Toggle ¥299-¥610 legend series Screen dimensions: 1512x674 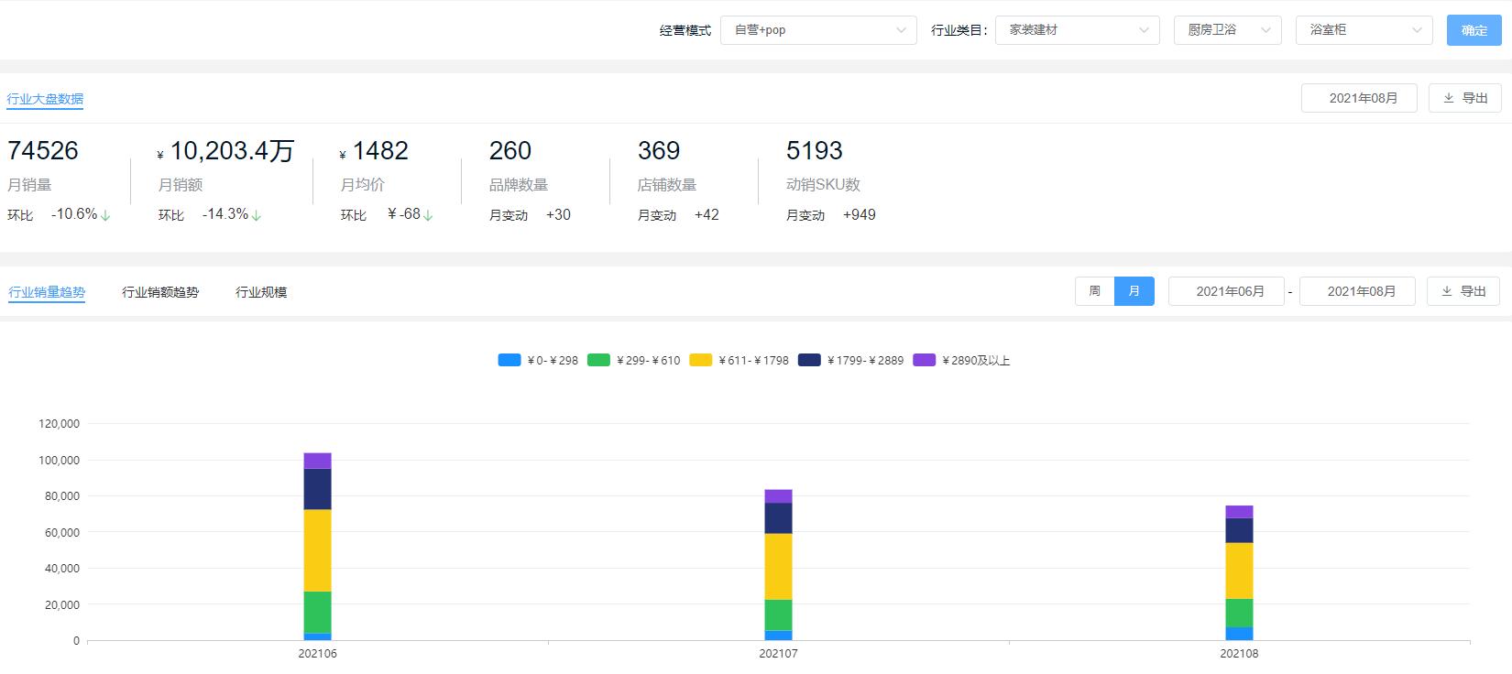[633, 360]
